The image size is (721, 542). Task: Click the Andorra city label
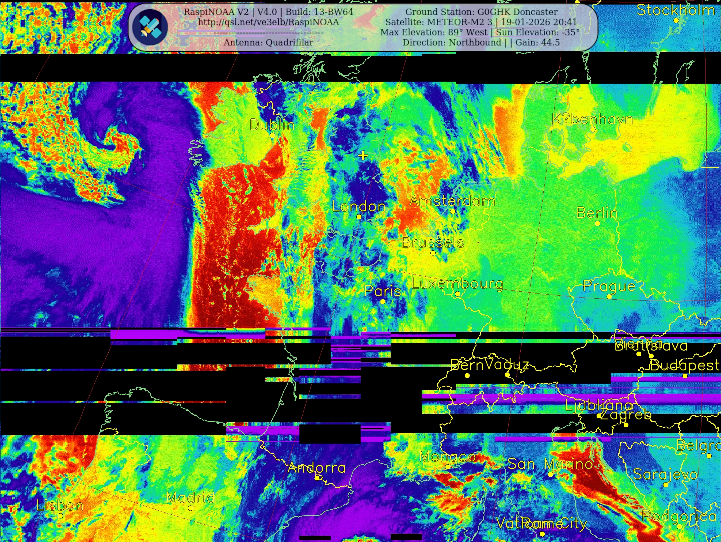coord(316,468)
